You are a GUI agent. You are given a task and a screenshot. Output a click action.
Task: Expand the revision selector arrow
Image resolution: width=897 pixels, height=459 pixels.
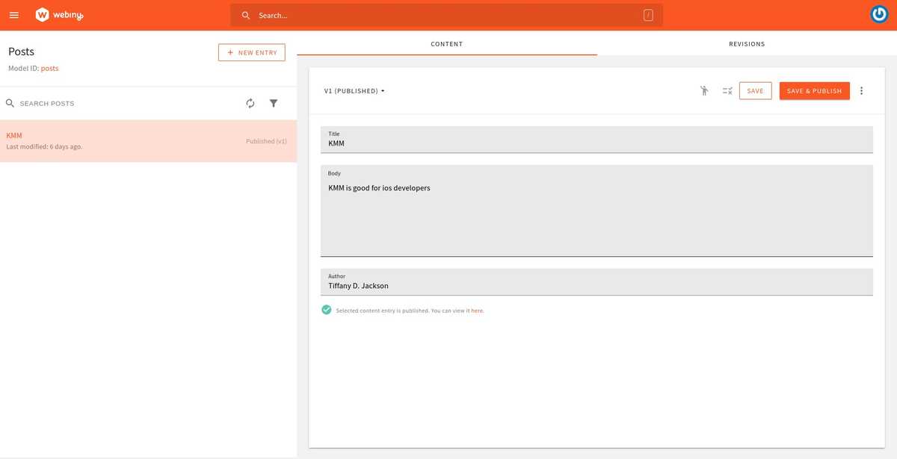[382, 90]
